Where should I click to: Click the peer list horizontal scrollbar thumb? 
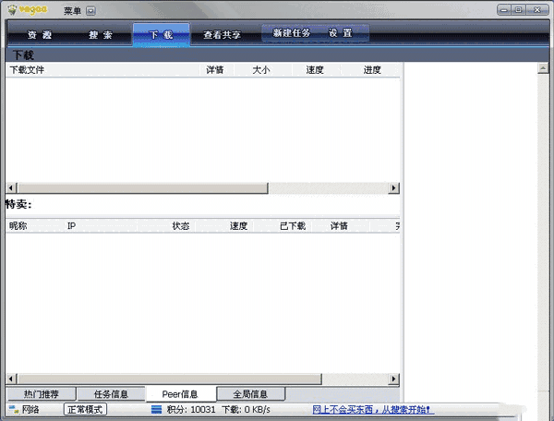(x=170, y=379)
